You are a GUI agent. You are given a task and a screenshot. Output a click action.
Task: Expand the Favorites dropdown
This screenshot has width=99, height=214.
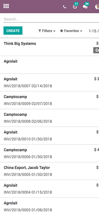pos(71,31)
